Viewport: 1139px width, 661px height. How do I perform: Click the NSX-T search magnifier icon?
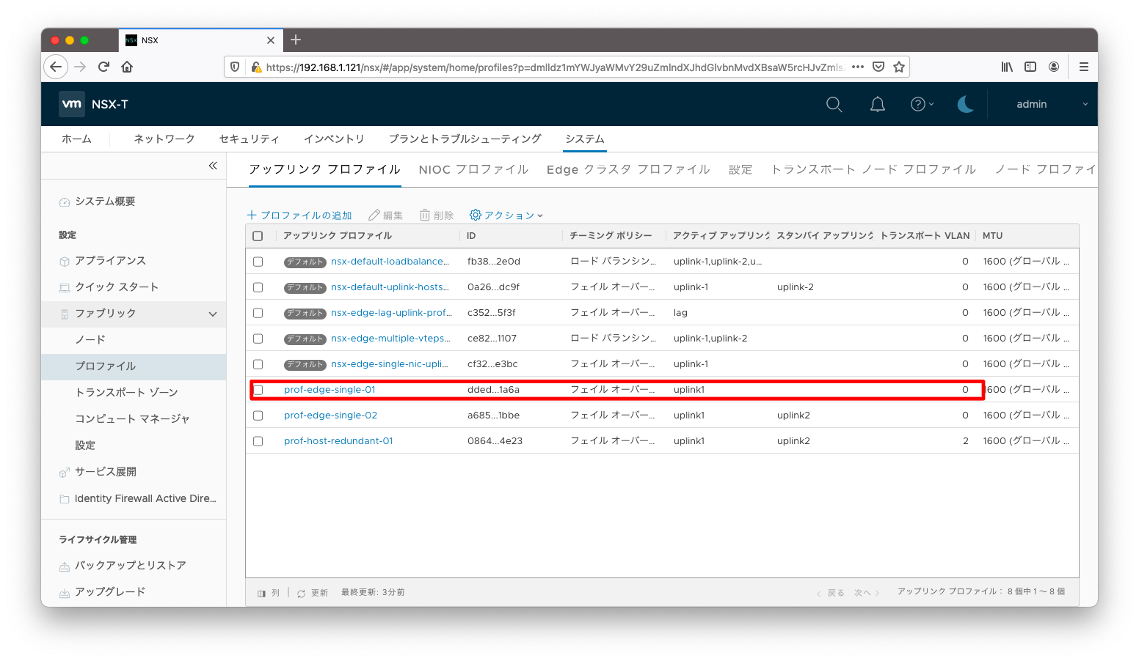834,104
